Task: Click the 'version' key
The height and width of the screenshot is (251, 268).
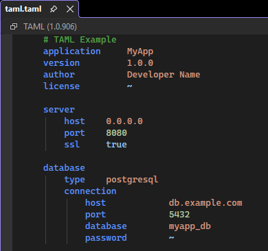Action: coord(61,63)
